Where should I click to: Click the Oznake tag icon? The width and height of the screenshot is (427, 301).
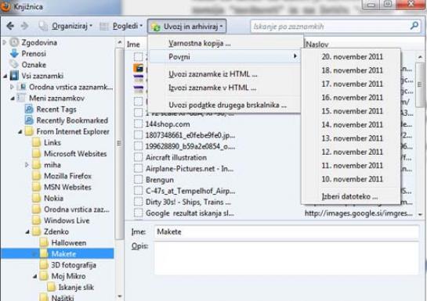[14, 64]
